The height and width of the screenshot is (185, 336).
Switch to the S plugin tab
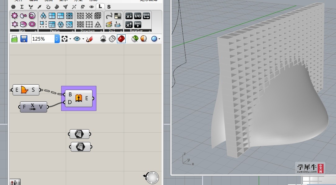point(109,7)
